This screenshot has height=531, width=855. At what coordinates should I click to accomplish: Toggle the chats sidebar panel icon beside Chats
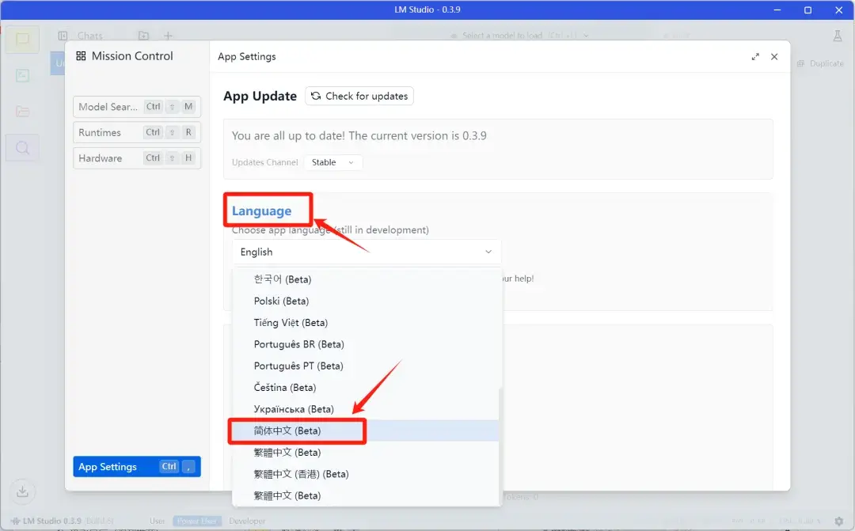tap(63, 36)
